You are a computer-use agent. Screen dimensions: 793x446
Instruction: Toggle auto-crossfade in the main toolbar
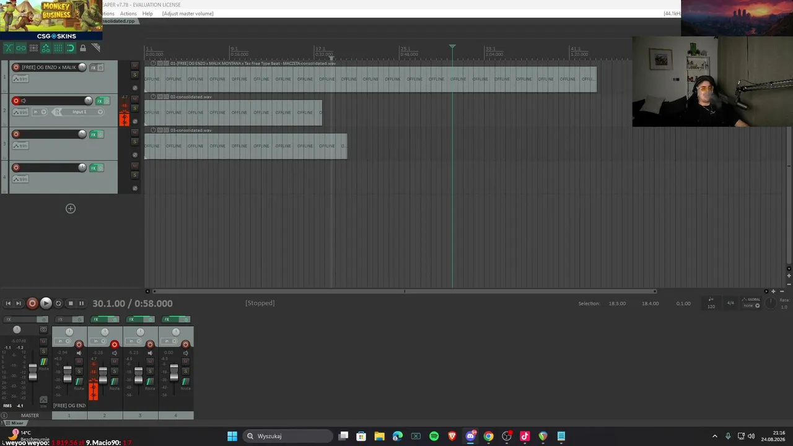[9, 48]
